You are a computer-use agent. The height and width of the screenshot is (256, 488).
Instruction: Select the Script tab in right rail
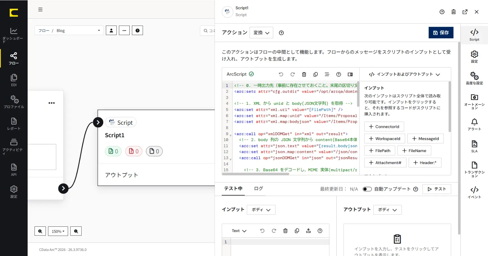(474, 35)
